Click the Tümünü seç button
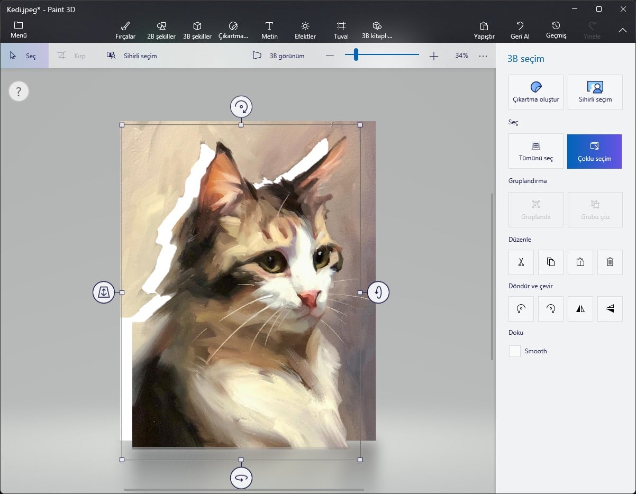 535,151
